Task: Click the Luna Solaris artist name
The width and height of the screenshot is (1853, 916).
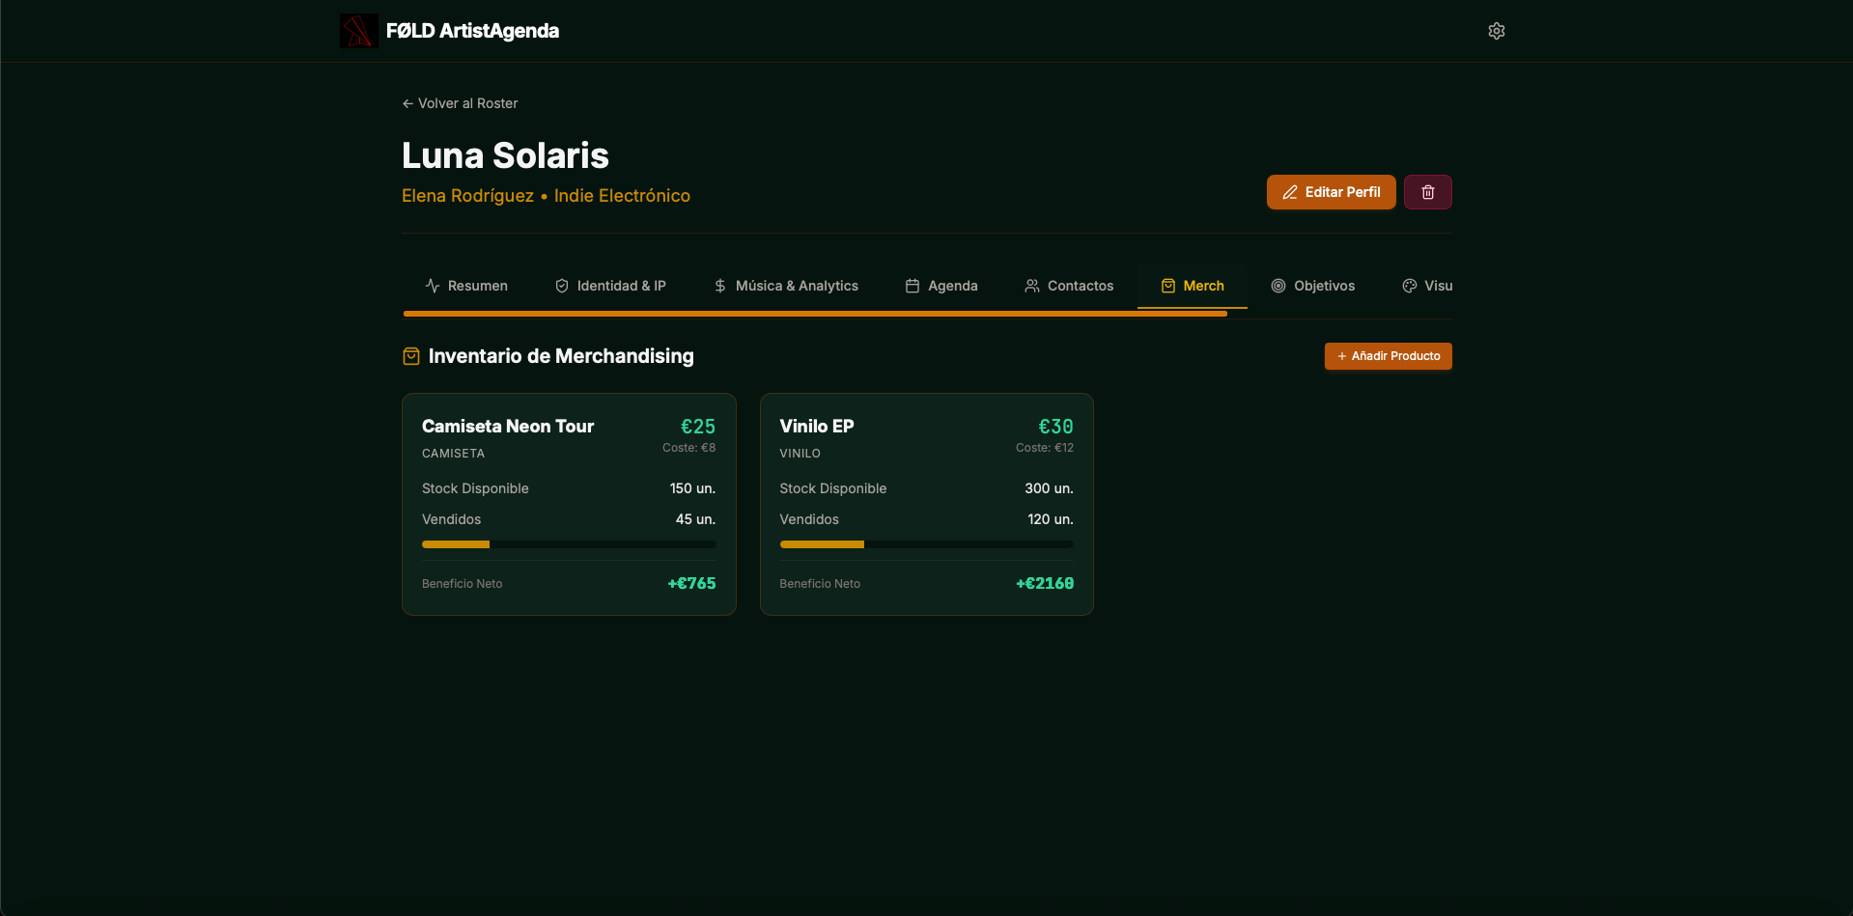Action: [505, 155]
